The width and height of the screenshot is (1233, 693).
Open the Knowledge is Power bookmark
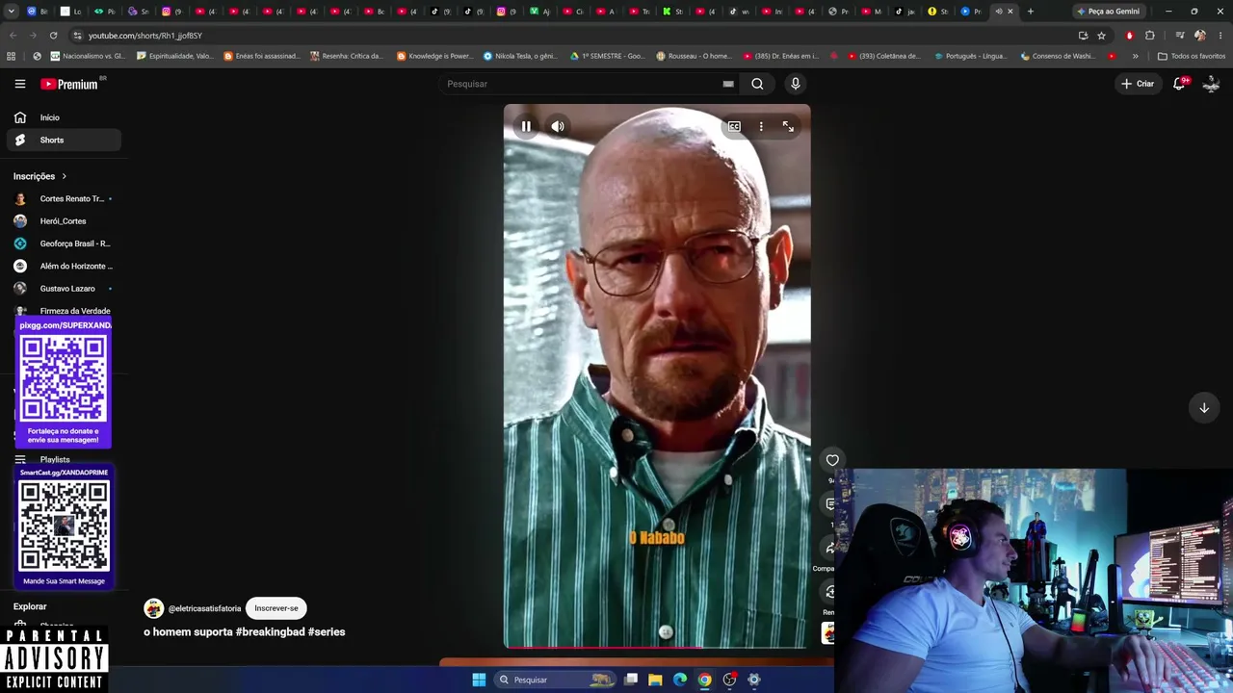pyautogui.click(x=434, y=56)
